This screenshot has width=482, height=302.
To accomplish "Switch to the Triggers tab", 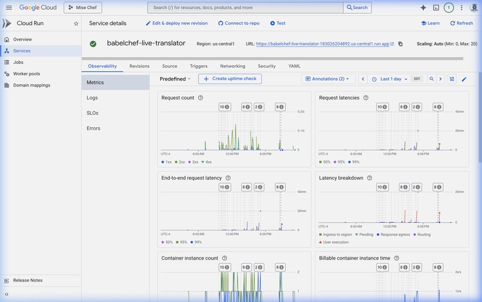I will (x=199, y=66).
